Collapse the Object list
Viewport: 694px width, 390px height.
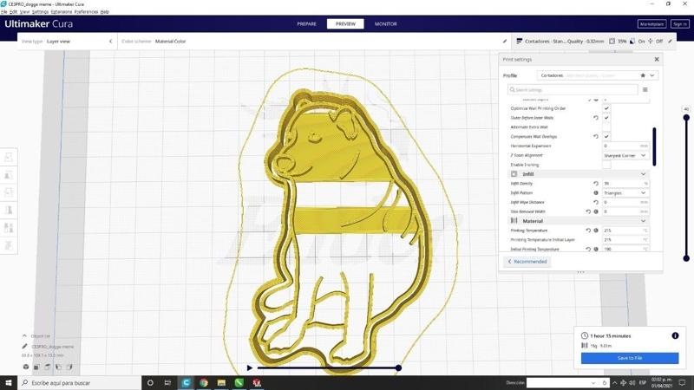click(x=25, y=336)
